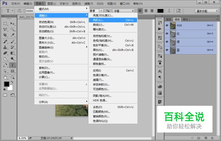The height and width of the screenshot is (141, 221).
Task: Expand the 分析(A) submenu
Action: tap(61, 102)
